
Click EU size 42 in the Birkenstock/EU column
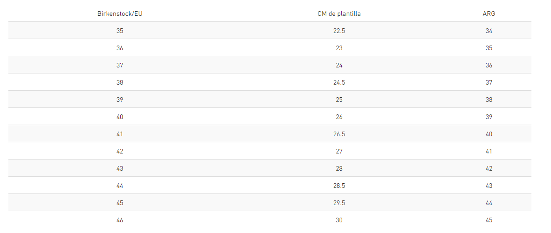click(x=120, y=151)
